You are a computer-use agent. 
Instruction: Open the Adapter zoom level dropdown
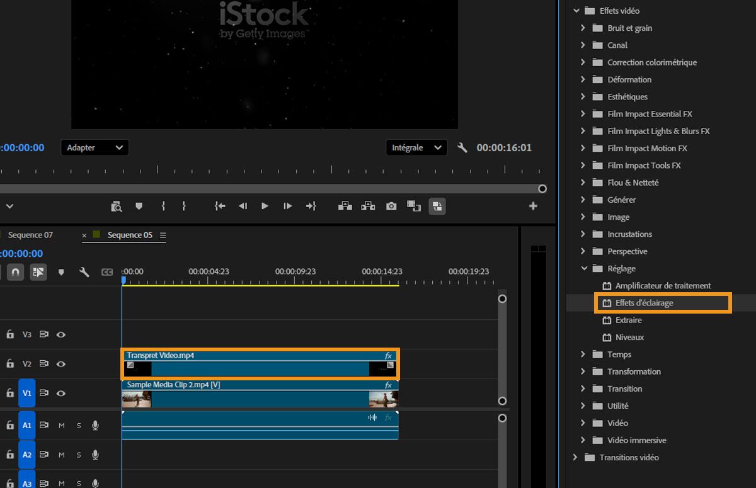point(95,148)
